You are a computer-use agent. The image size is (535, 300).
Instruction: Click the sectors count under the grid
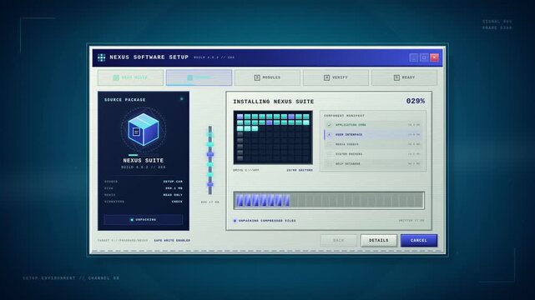pos(300,170)
